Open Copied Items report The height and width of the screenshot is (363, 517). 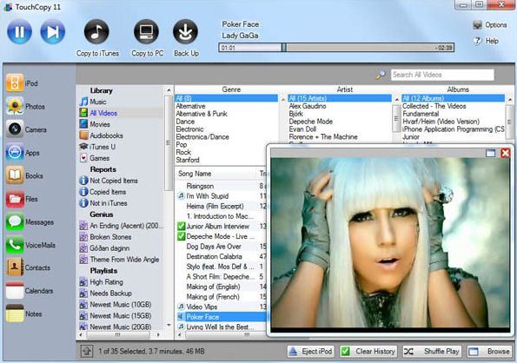tap(103, 192)
